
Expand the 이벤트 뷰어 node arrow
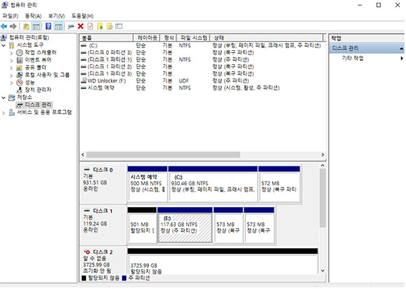pyautogui.click(x=12, y=60)
